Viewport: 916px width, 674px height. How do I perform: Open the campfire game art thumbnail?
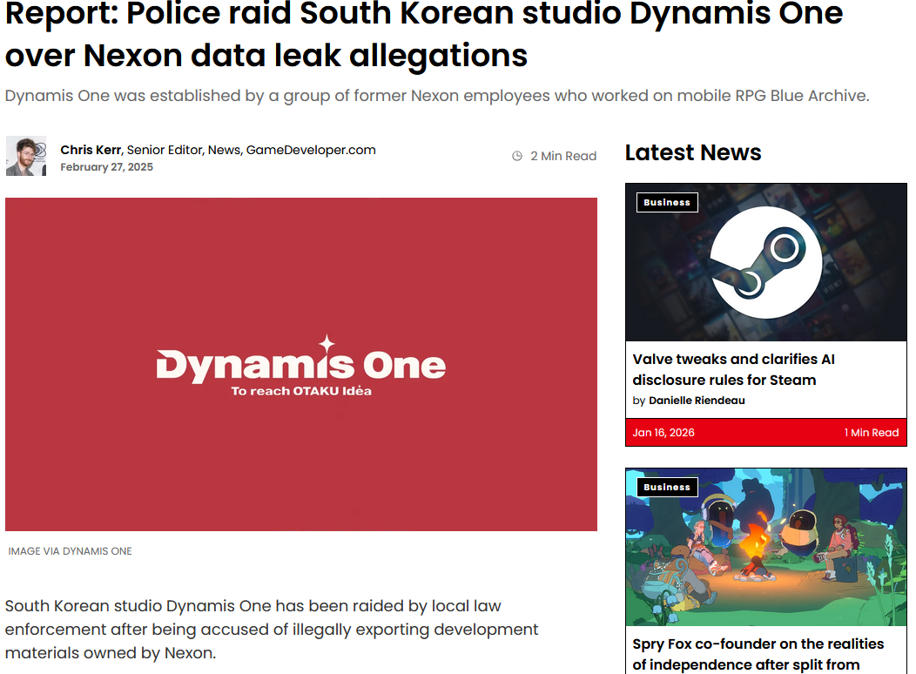coord(766,547)
